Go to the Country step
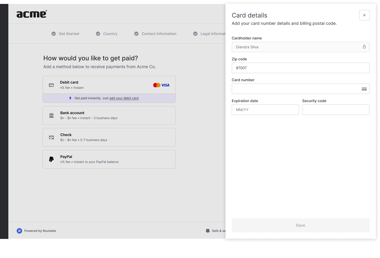This screenshot has height=258, width=380. [x=106, y=34]
